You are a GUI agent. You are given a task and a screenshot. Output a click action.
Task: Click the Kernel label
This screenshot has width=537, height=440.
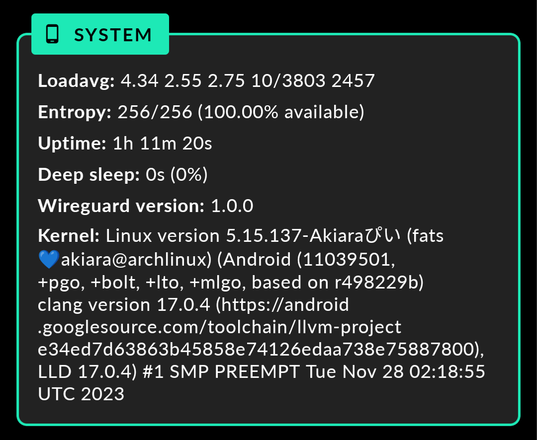pyautogui.click(x=69, y=236)
